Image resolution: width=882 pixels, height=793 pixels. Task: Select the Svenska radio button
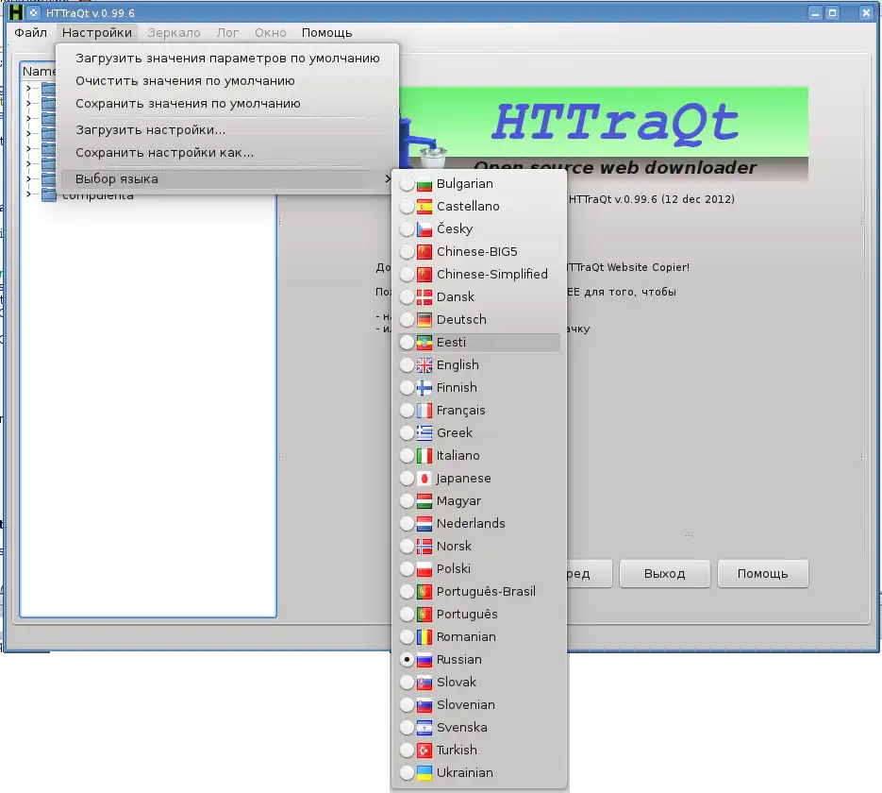407,728
